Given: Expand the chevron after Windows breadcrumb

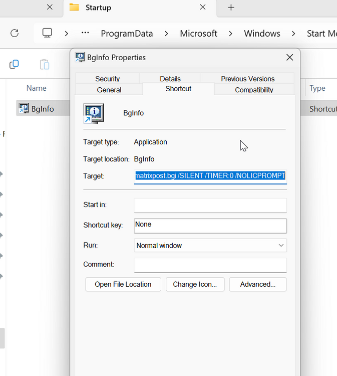Looking at the screenshot, I should pos(293,34).
